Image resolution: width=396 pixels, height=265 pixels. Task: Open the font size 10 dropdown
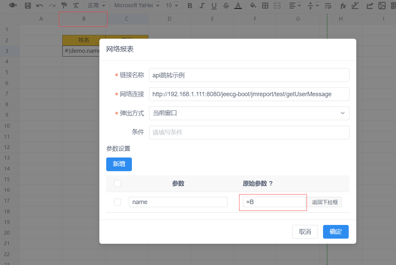[x=172, y=5]
